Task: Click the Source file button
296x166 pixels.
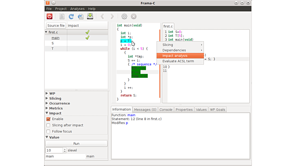Action: click(56, 26)
